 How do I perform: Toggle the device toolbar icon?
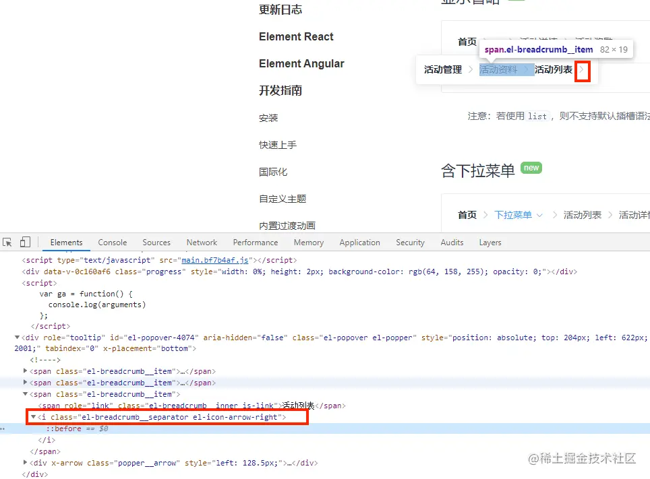26,242
